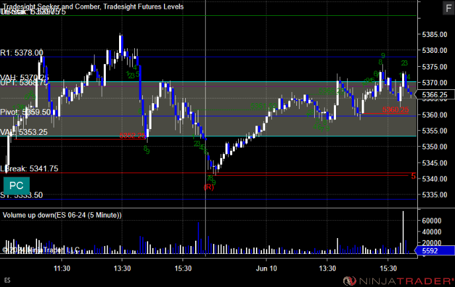Click the 60000 volume axis label
This screenshot has width=455, height=287.
(431, 221)
